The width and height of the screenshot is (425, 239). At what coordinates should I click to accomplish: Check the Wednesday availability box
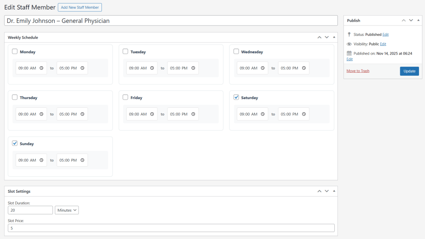click(x=236, y=52)
